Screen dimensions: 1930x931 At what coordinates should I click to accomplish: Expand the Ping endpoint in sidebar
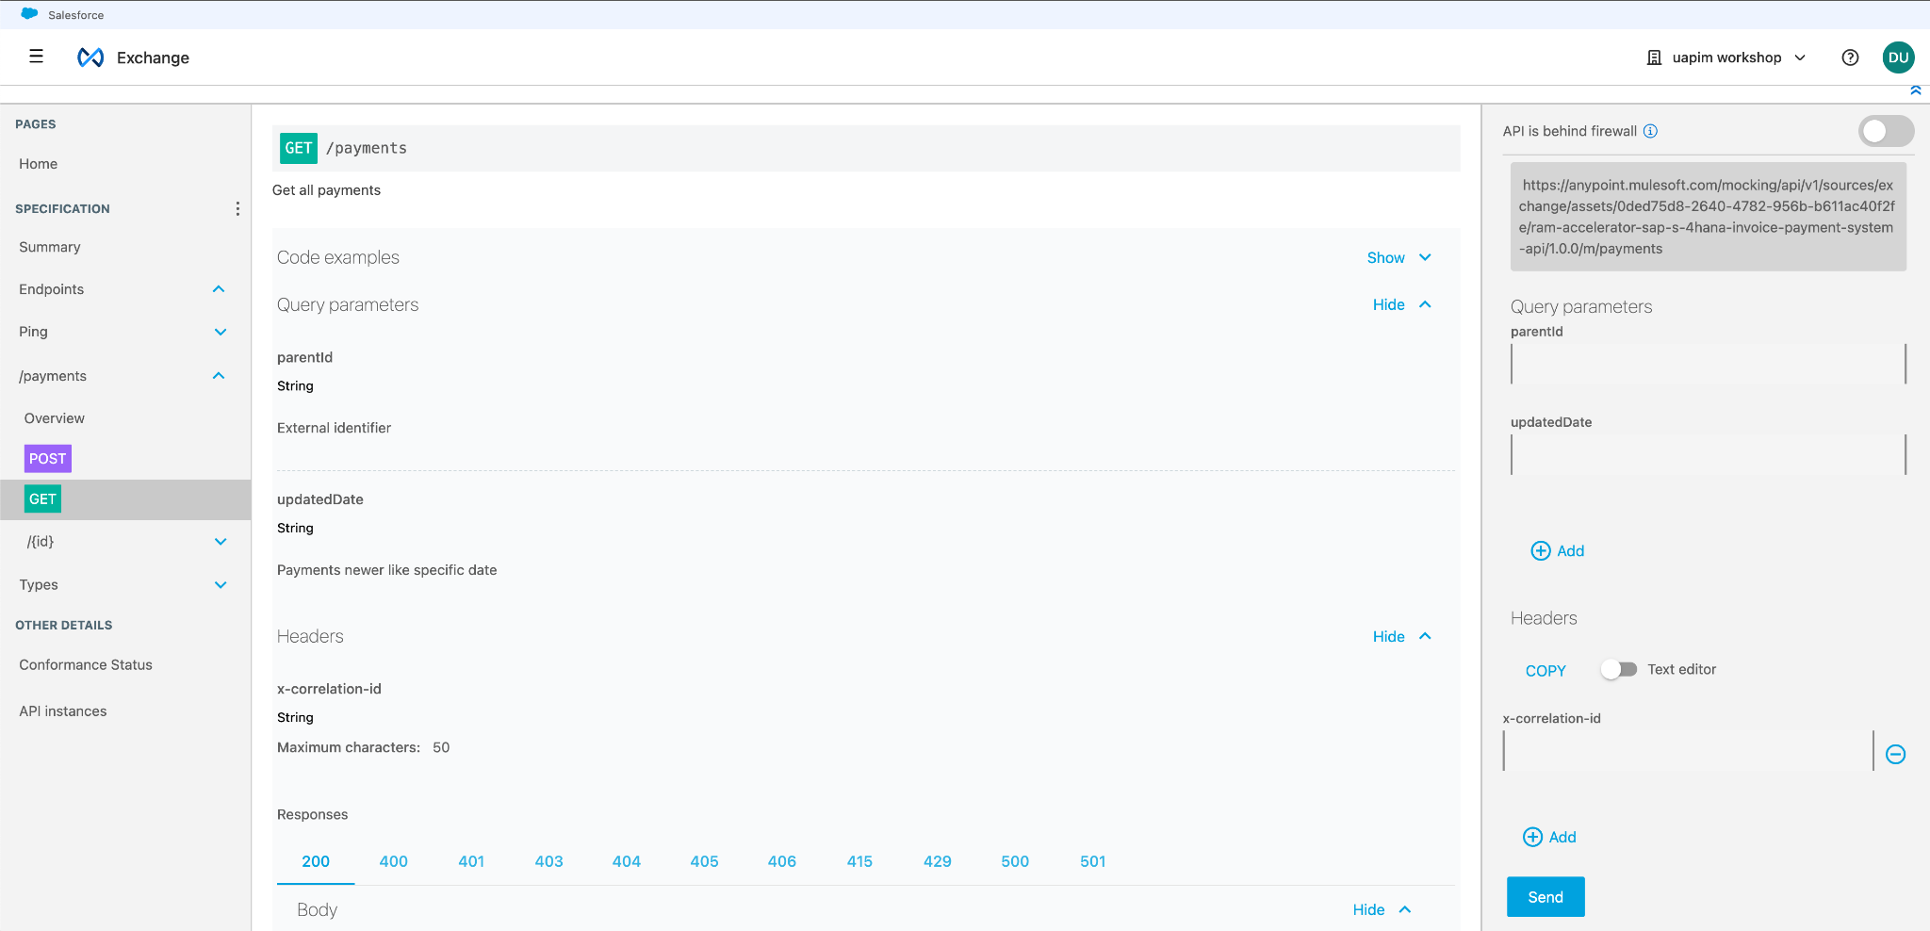click(220, 332)
